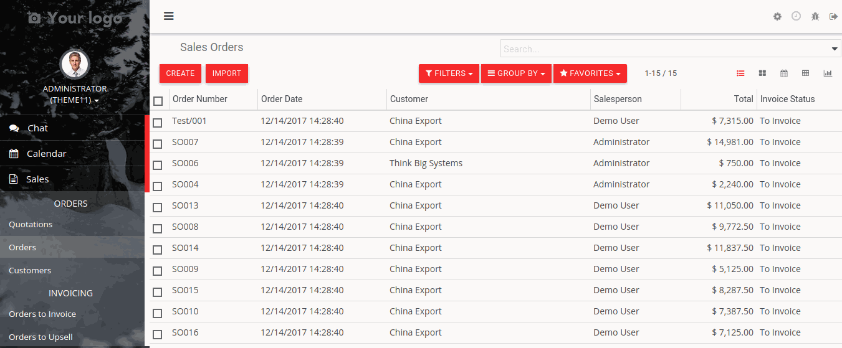Sort by Order Number column

(x=213, y=99)
